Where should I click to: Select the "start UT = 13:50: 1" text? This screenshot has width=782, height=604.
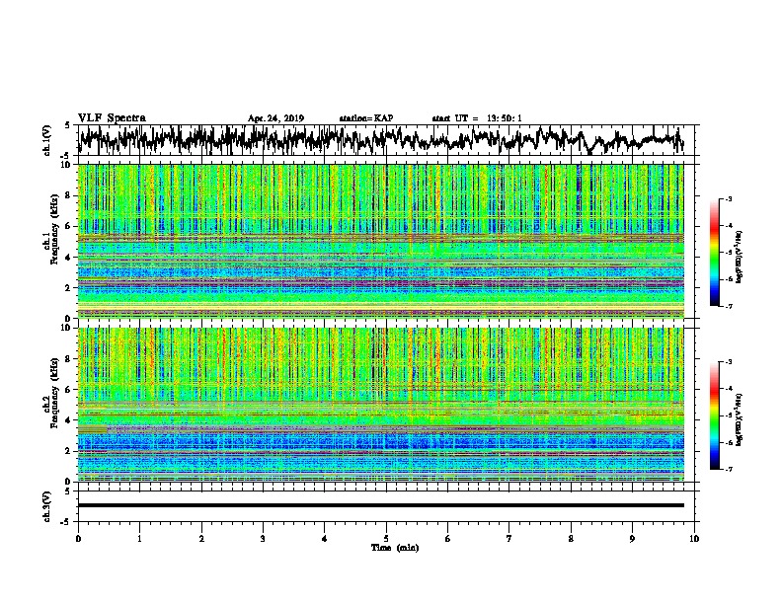[x=477, y=118]
